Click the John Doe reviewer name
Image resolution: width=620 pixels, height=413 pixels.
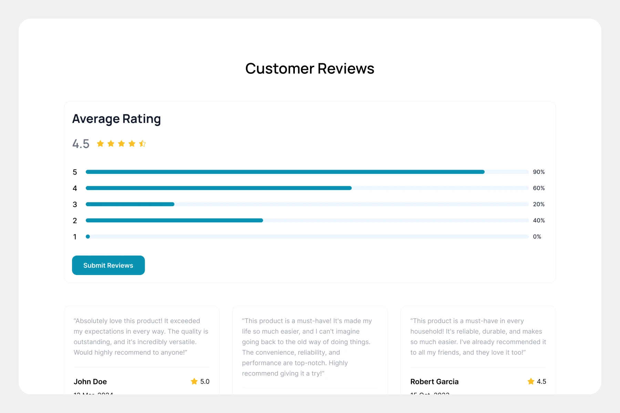(90, 382)
